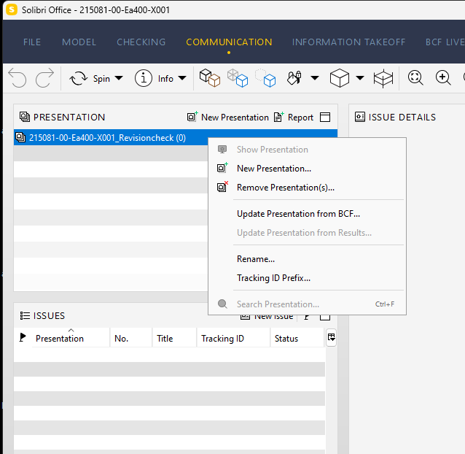
Task: Click the show-all-components cubes icon
Action: (x=210, y=78)
